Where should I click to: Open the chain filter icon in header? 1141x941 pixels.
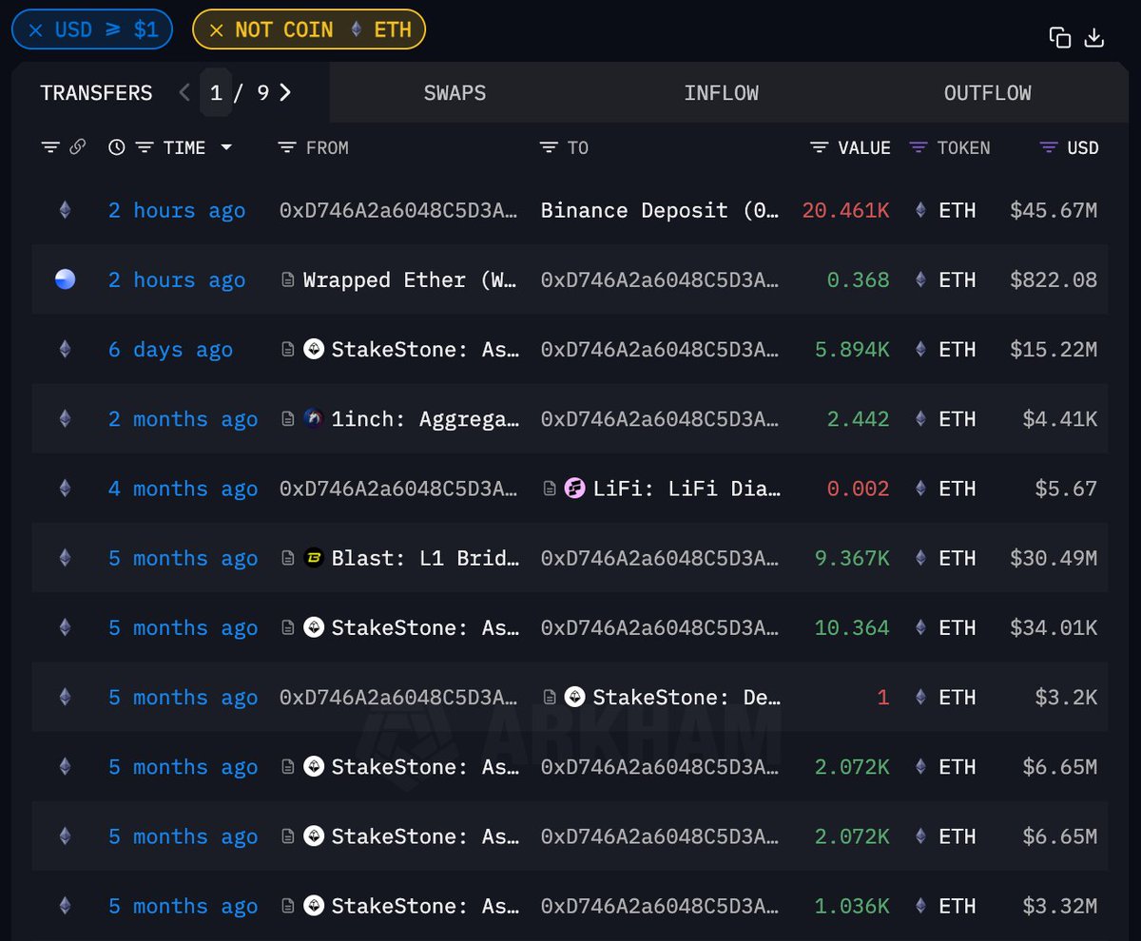point(50,147)
